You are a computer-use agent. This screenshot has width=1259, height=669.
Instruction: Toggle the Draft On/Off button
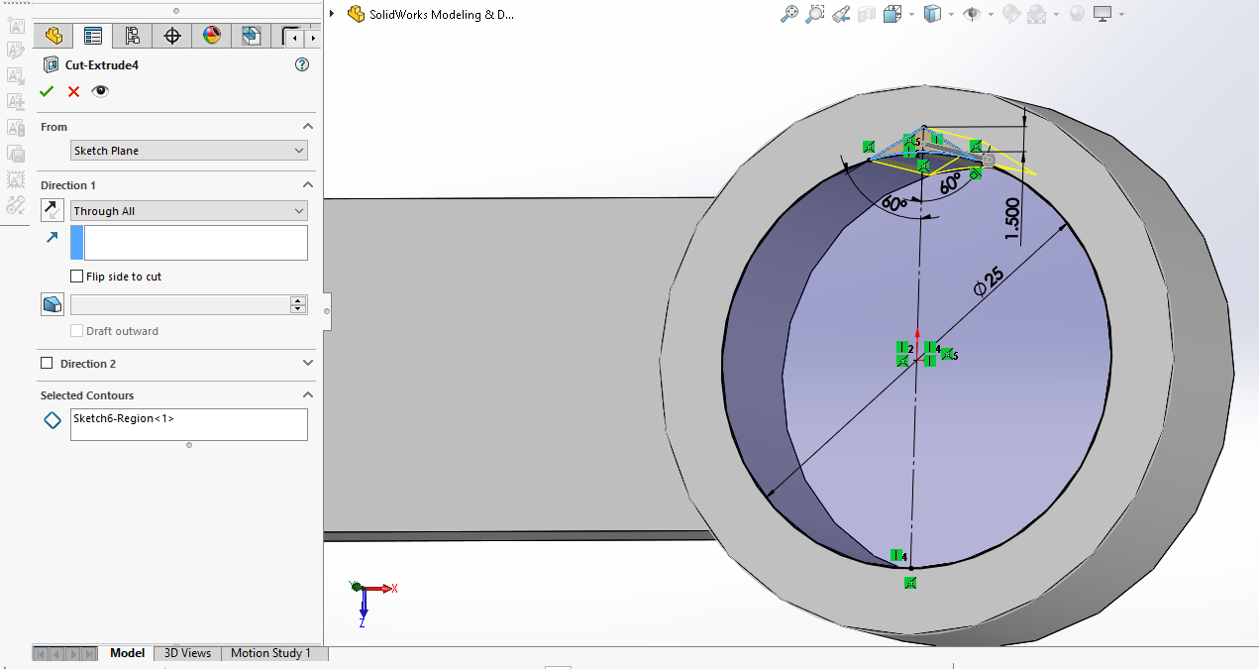(x=52, y=304)
